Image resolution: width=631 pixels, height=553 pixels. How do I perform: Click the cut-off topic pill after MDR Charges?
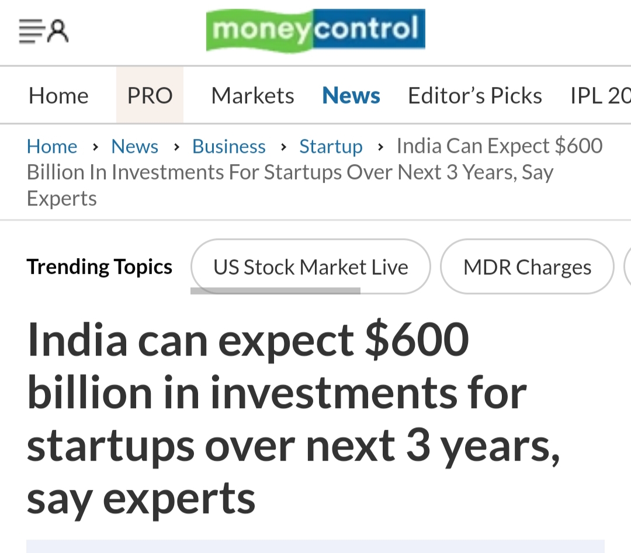pos(627,267)
